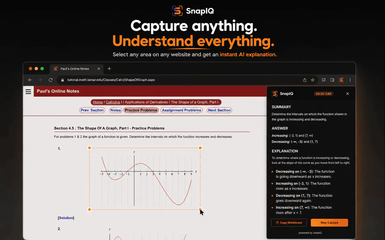The width and height of the screenshot is (385, 240).
Task: Click the 20/30 CAP badge
Action: pos(323,94)
